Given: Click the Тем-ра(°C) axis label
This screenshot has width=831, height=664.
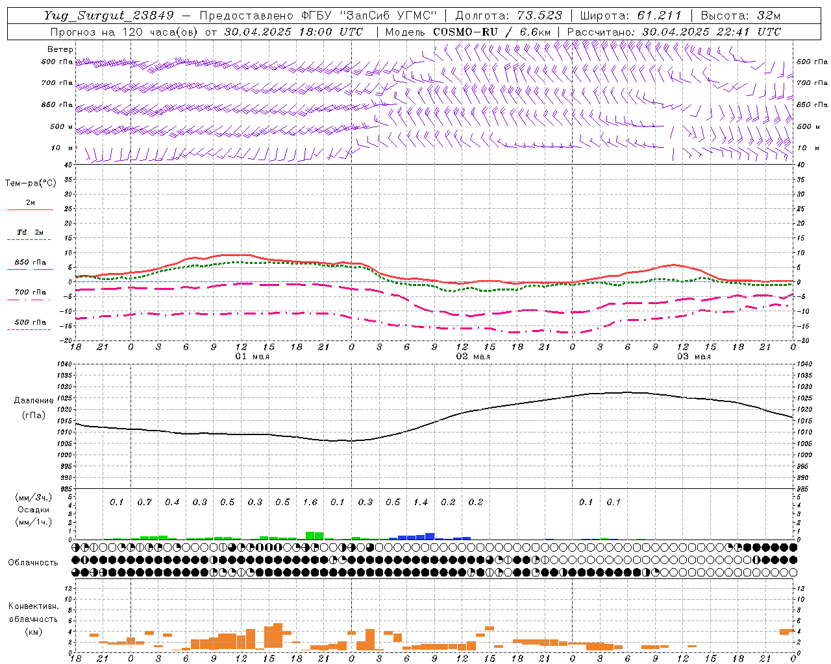Looking at the screenshot, I should pyautogui.click(x=31, y=184).
